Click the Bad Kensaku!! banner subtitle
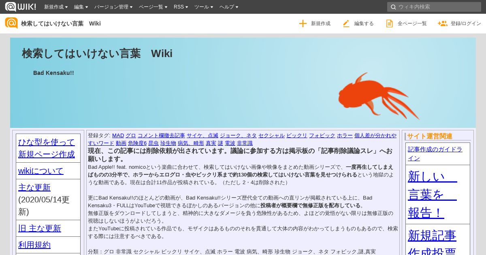 (x=53, y=73)
